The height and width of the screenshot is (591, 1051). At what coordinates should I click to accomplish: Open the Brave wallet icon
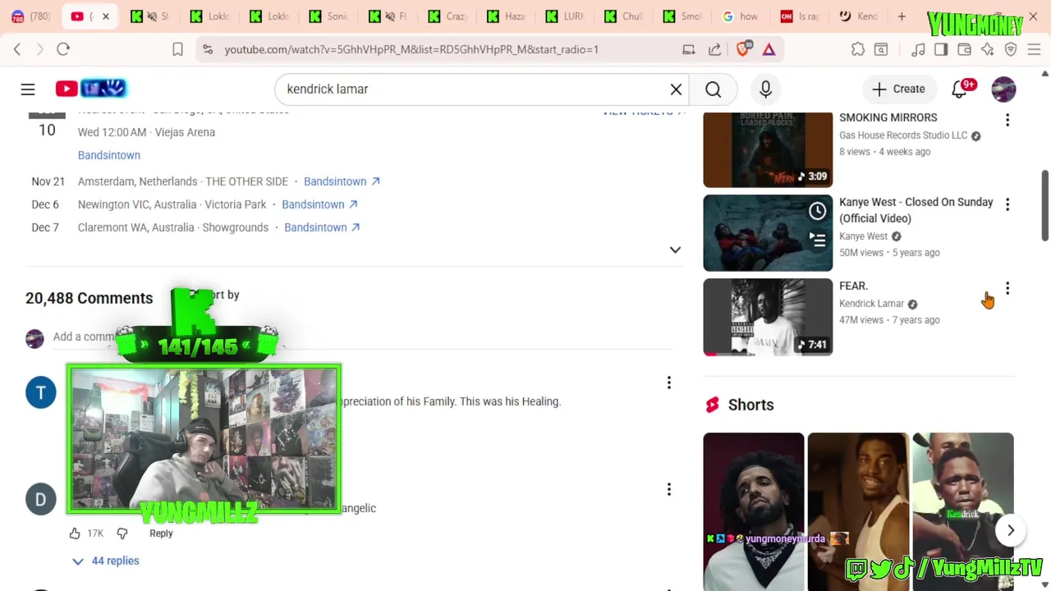coord(965,49)
